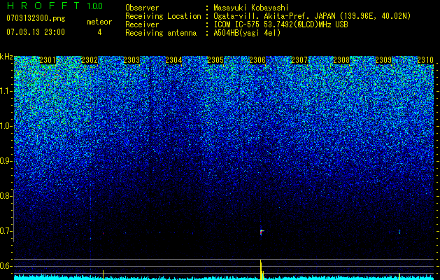The width and height of the screenshot is (440, 280).
Task: Click the 1.1 kHz axis label
Action: pyautogui.click(x=6, y=91)
